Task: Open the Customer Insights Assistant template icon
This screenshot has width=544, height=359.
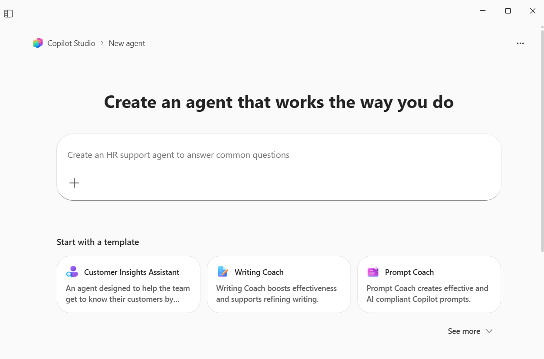Action: (x=72, y=271)
